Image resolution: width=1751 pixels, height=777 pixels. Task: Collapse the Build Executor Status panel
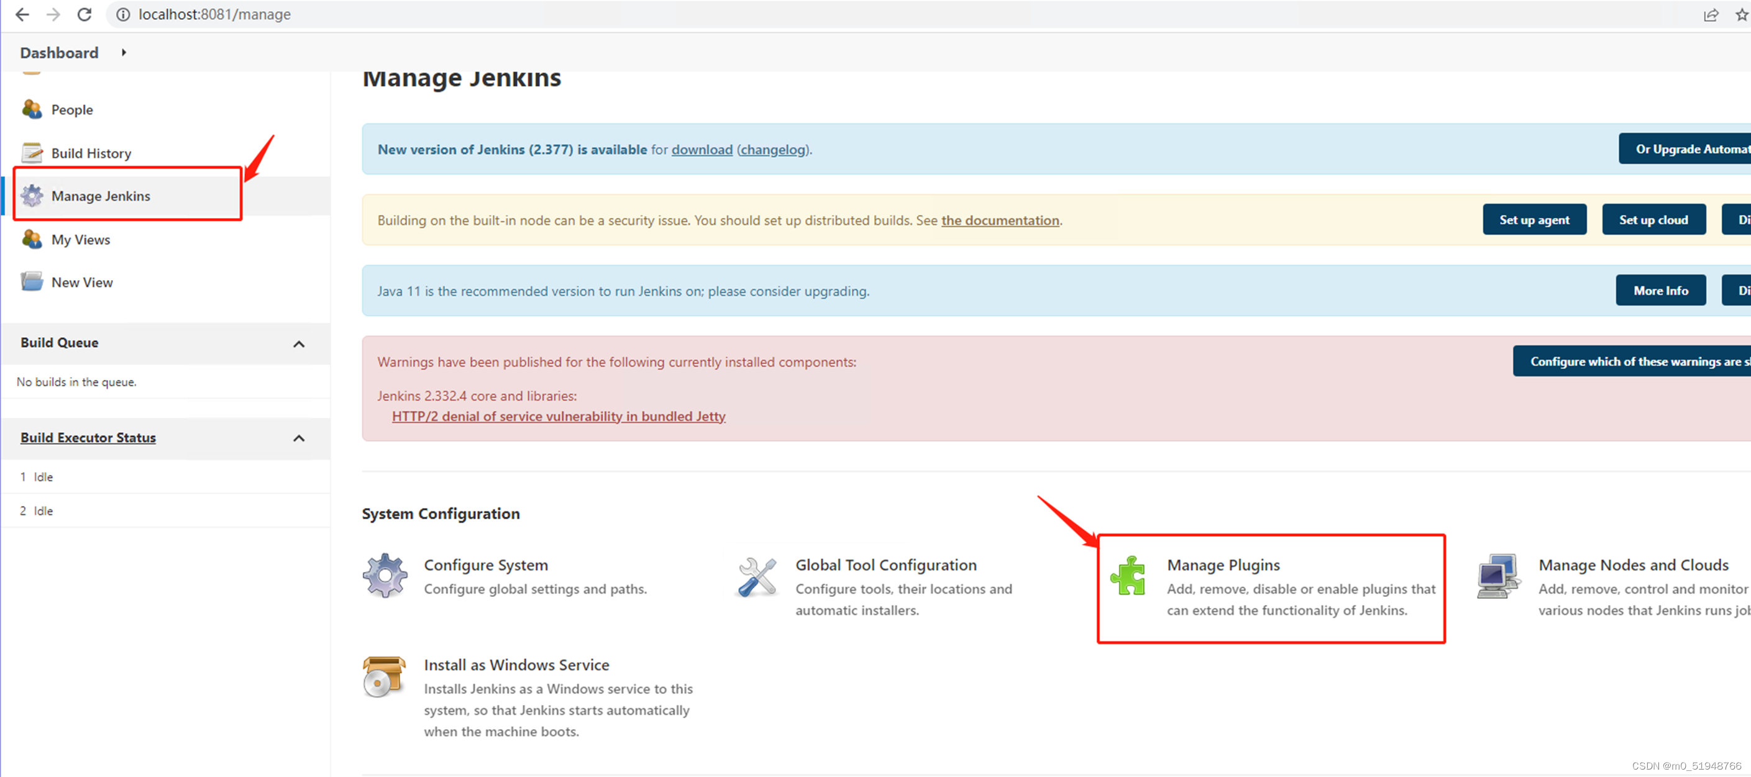(298, 438)
